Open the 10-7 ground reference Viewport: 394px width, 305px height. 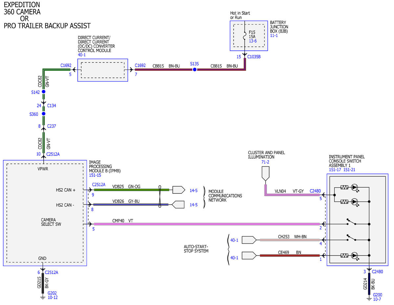[x=377, y=299]
